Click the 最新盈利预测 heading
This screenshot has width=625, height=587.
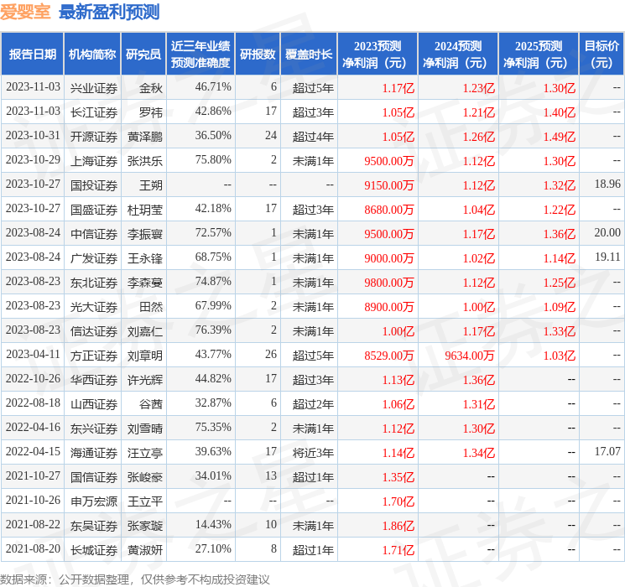109,12
